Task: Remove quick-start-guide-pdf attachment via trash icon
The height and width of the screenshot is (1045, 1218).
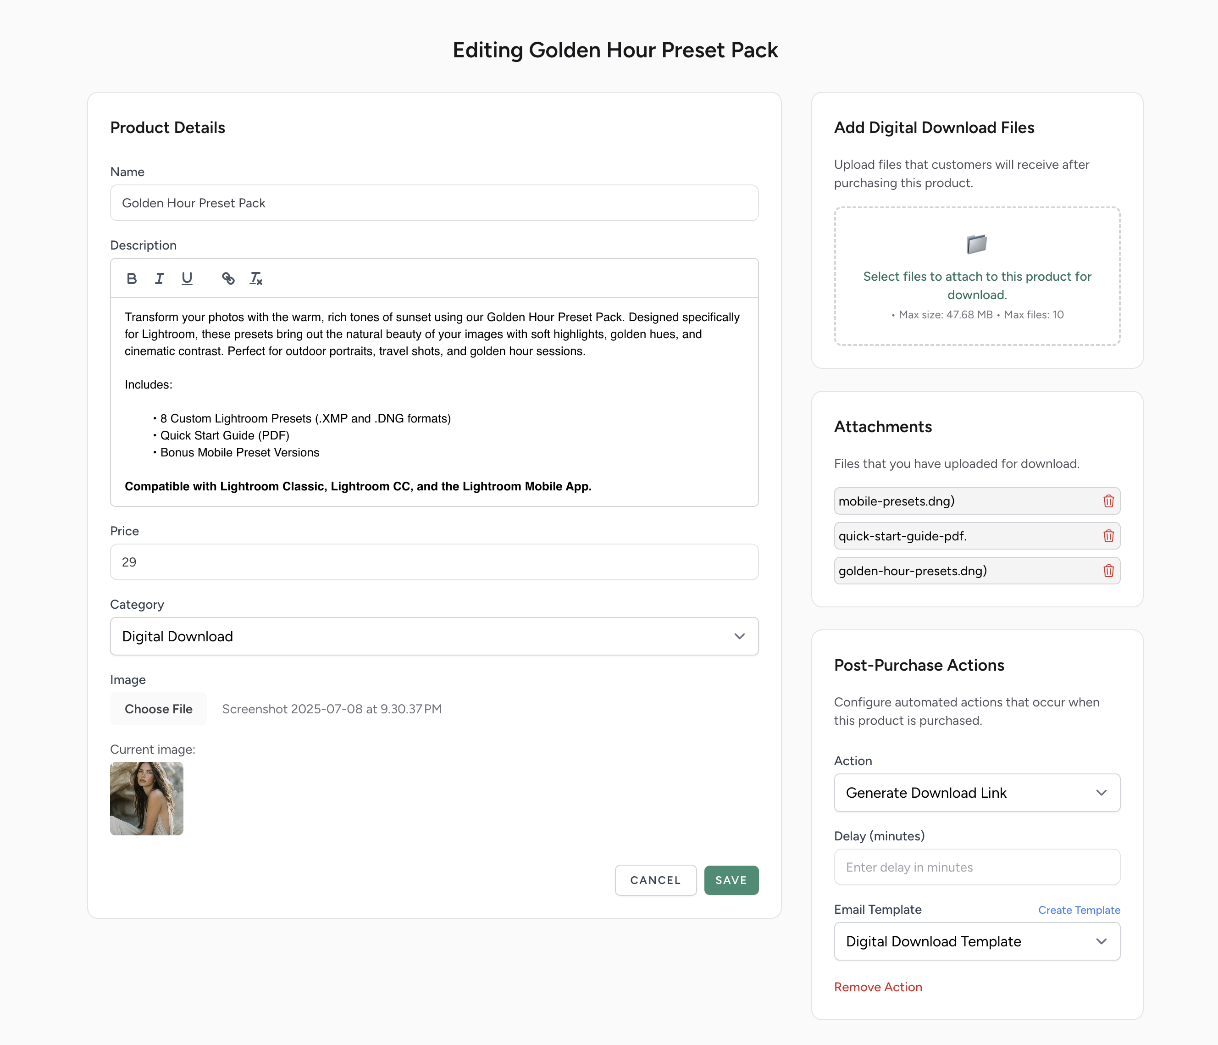Action: pos(1108,536)
